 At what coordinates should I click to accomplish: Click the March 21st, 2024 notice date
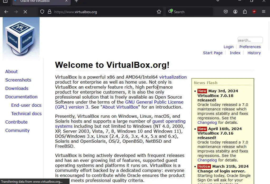pyautogui.click(x=230, y=166)
